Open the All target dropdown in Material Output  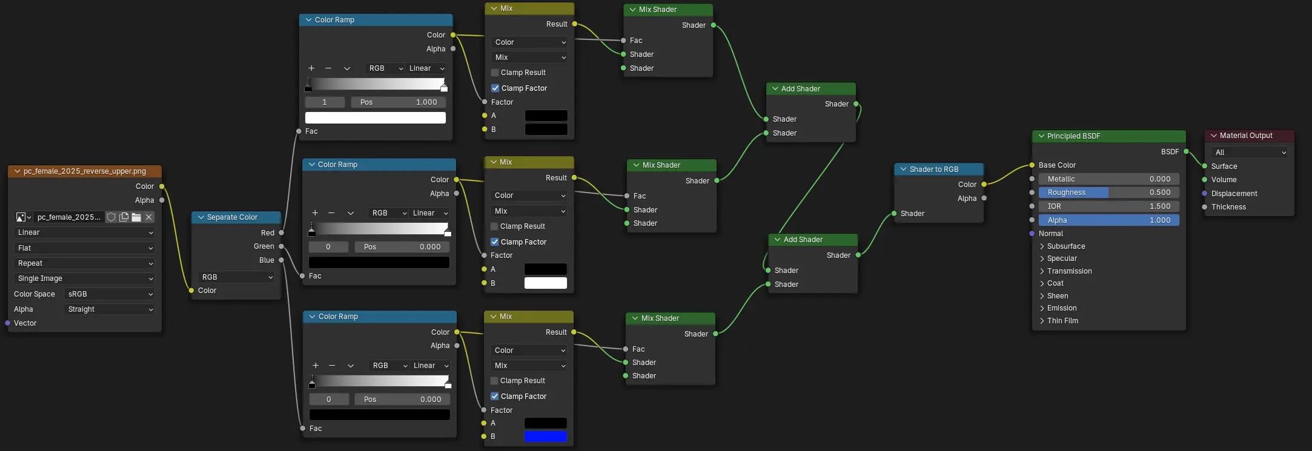point(1249,153)
